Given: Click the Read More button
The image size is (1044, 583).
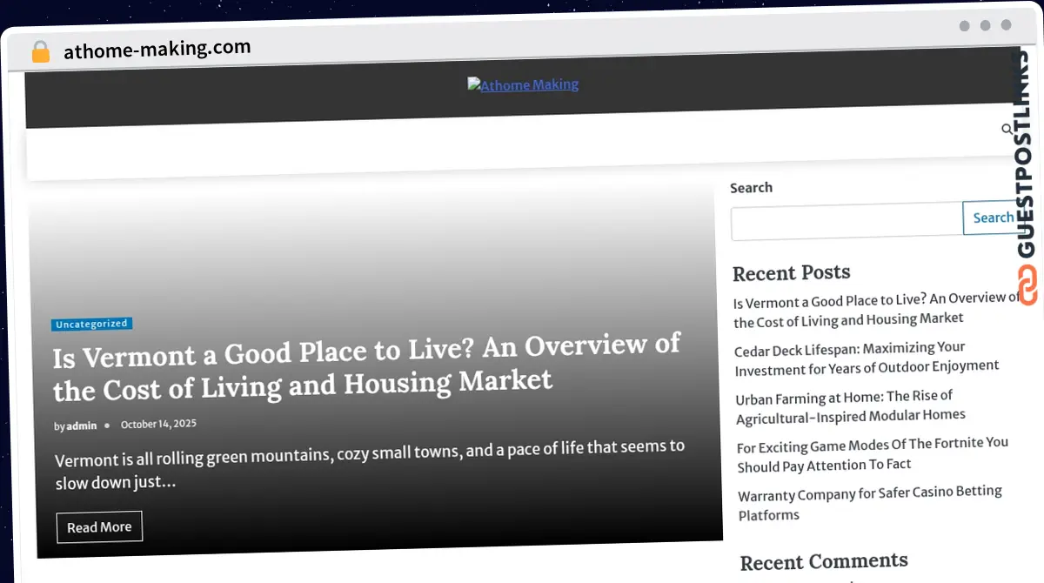Looking at the screenshot, I should pos(99,526).
